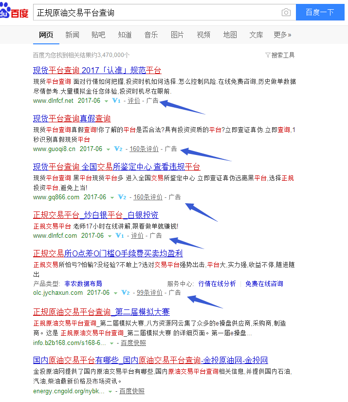Click 160条评价 link for www.guoqi8.cn
This screenshot has height=402, width=348.
point(144,149)
